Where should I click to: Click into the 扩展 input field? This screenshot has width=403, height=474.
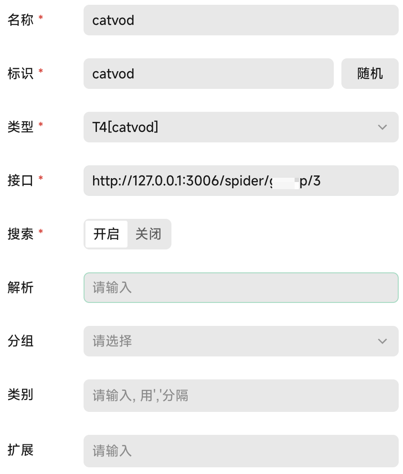[241, 451]
